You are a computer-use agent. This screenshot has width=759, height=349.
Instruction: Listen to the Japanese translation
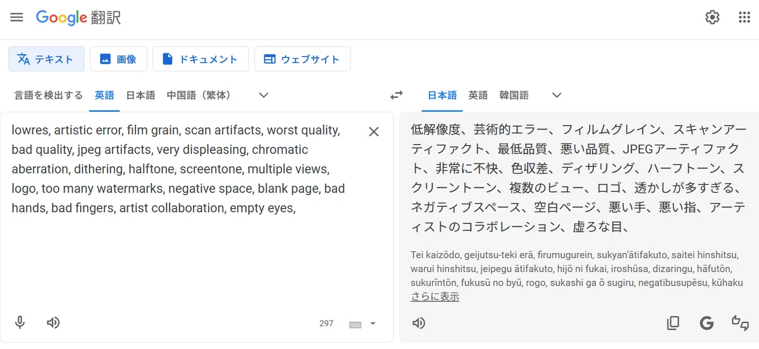click(x=419, y=323)
